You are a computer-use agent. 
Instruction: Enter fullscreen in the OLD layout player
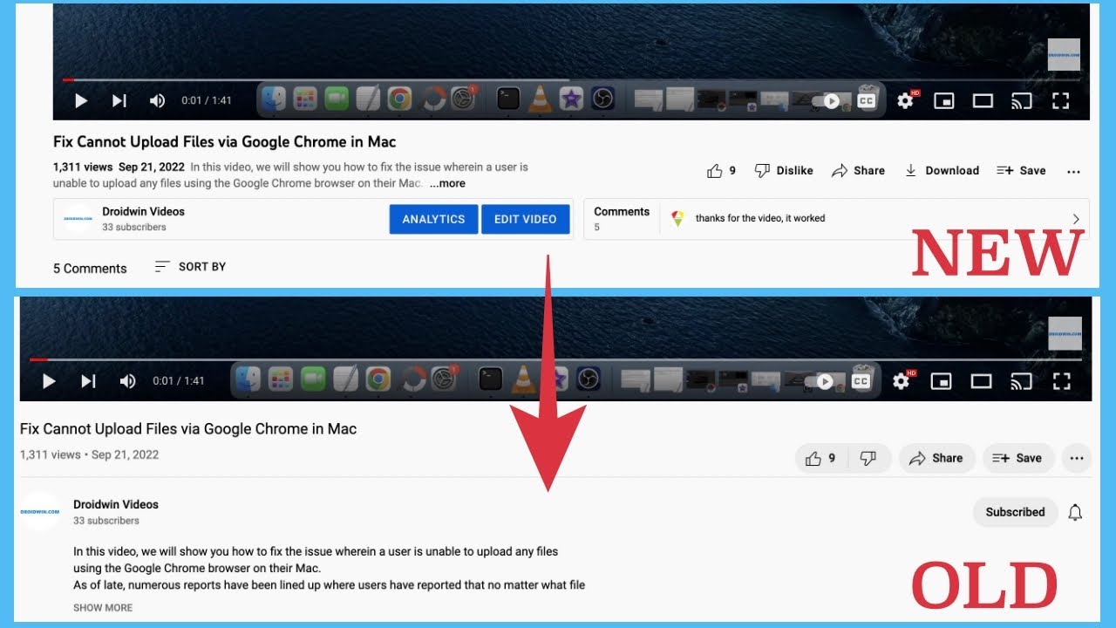1061,381
